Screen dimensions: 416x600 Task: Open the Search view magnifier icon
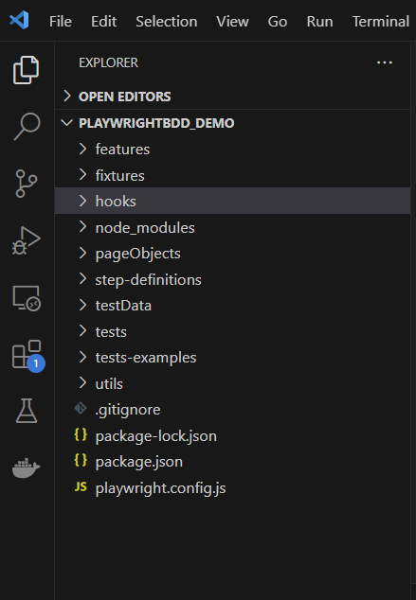coord(27,127)
